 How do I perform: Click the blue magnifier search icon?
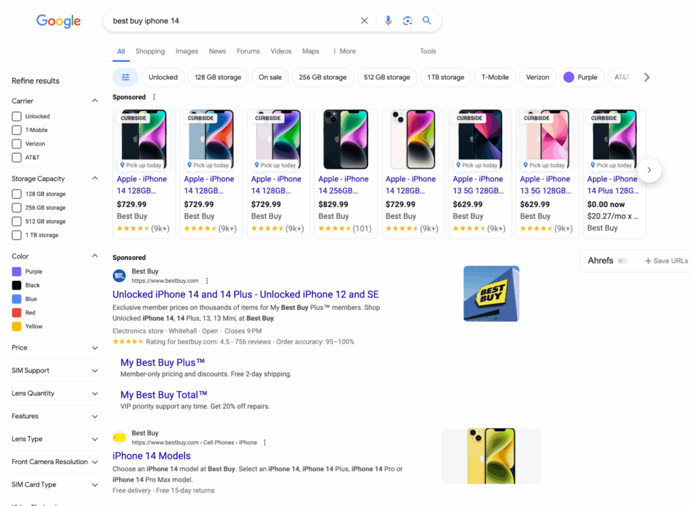tap(427, 21)
